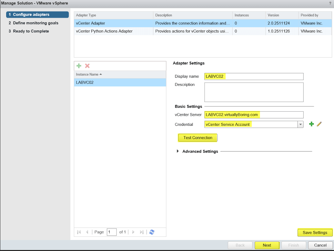The image size is (334, 251).
Task: Click Adapter Type column header
Action: [x=114, y=15]
